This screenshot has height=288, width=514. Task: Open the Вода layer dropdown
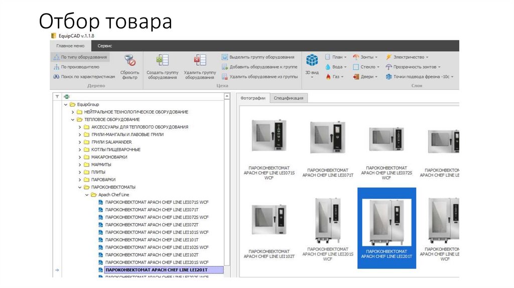click(336, 67)
